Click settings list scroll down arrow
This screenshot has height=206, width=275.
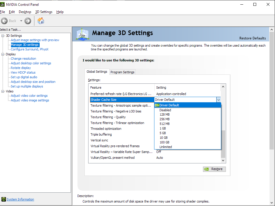click(223, 160)
